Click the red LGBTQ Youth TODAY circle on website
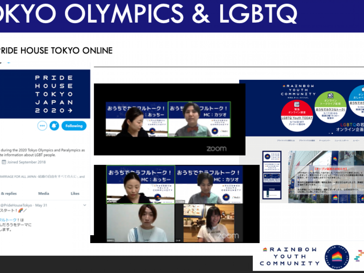Image resolution: width=364 pixels, height=273 pixels. [297, 116]
